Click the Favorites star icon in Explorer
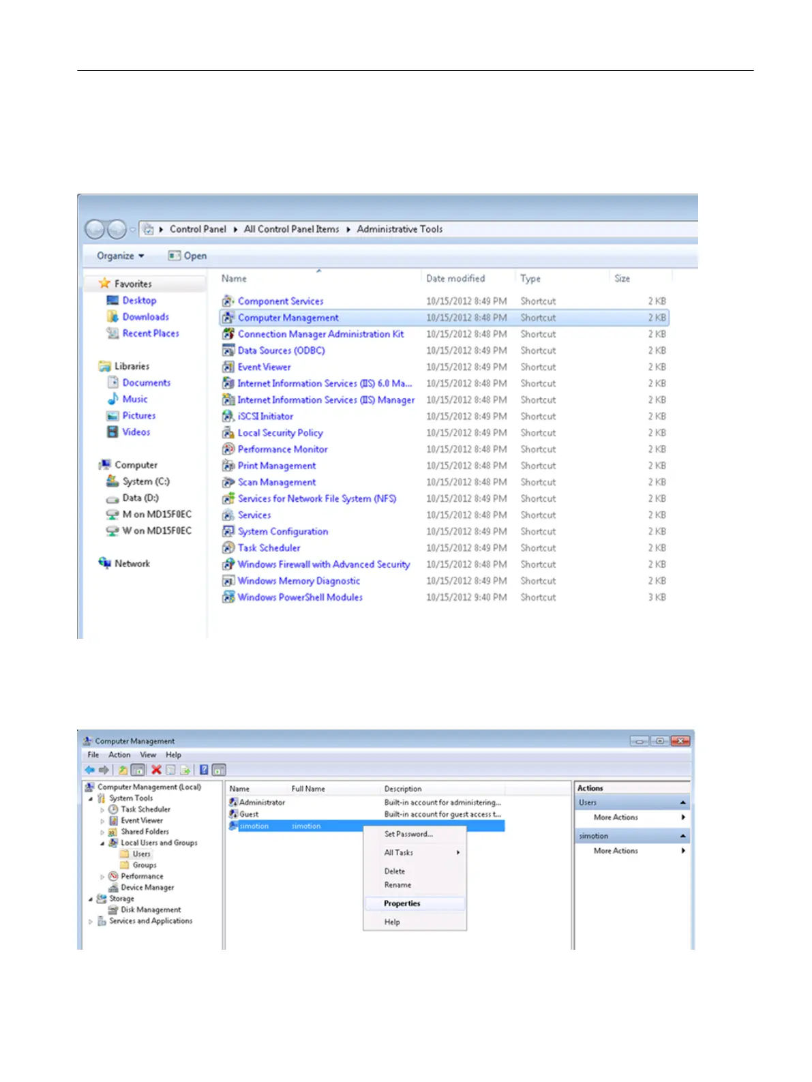Image resolution: width=812 pixels, height=1082 pixels. (x=104, y=283)
